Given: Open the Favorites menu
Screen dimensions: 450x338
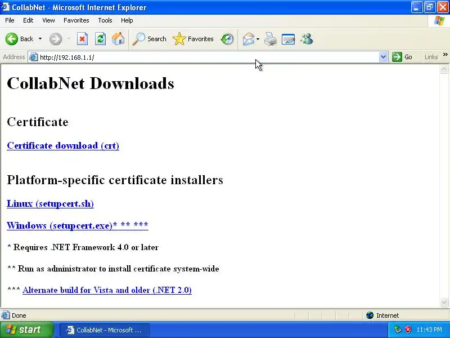Looking at the screenshot, I should click(x=76, y=20).
